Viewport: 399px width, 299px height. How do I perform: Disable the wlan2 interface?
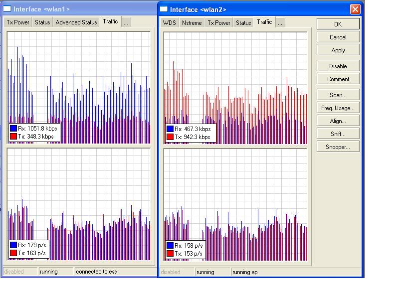[x=338, y=66]
